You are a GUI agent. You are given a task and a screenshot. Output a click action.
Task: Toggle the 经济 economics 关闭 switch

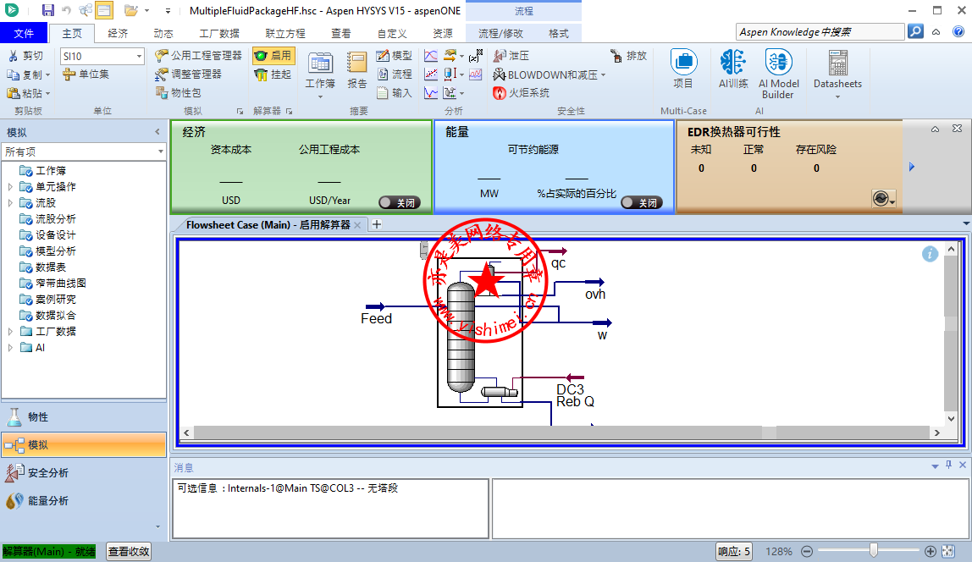point(400,202)
